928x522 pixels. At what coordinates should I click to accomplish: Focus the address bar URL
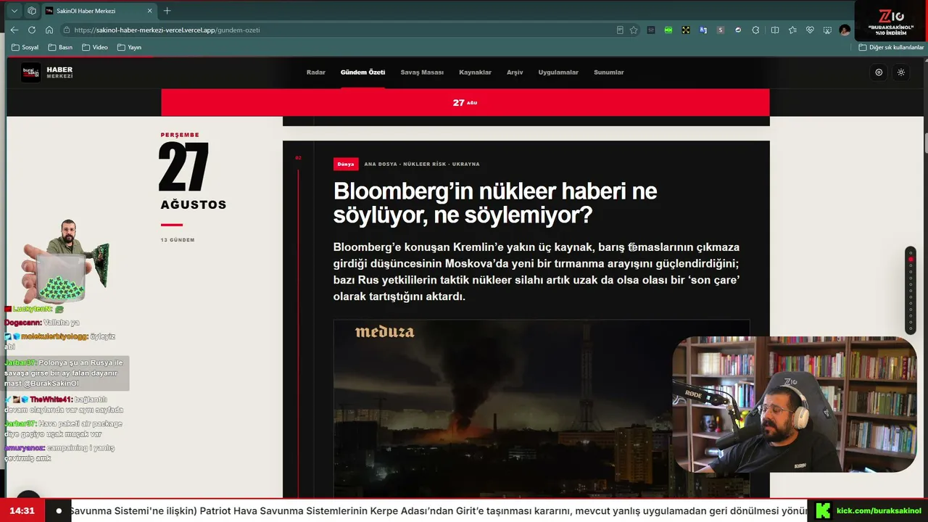pos(167,30)
